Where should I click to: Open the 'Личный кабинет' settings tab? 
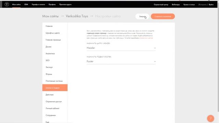(x=55, y=108)
